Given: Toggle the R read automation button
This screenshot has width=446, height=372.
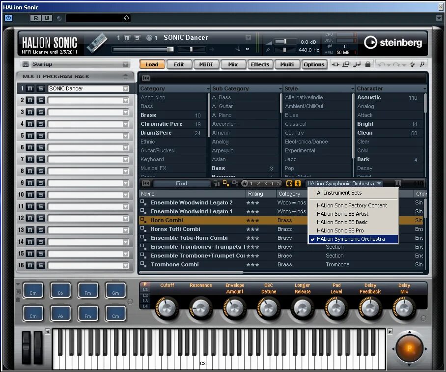Looking at the screenshot, I should (x=35, y=18).
